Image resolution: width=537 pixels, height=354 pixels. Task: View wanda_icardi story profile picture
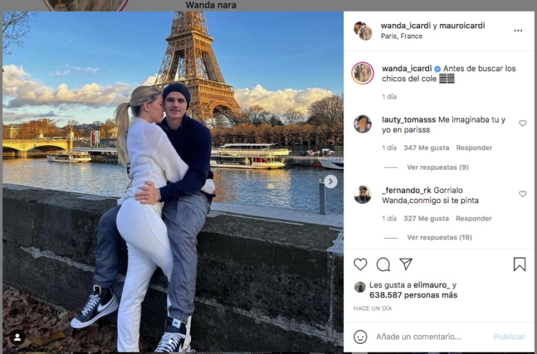pyautogui.click(x=363, y=73)
